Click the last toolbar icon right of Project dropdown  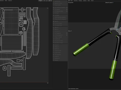52,1
